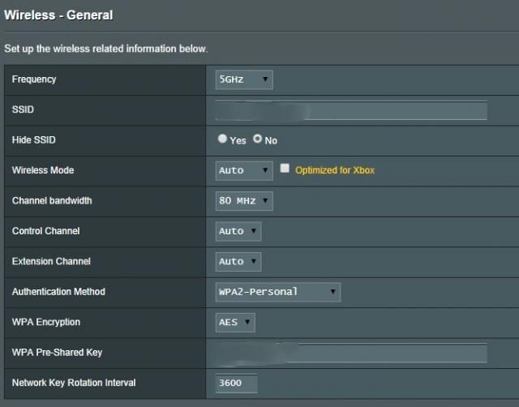Click the 'Wireless - General' page heading
The height and width of the screenshot is (407, 519).
point(58,15)
